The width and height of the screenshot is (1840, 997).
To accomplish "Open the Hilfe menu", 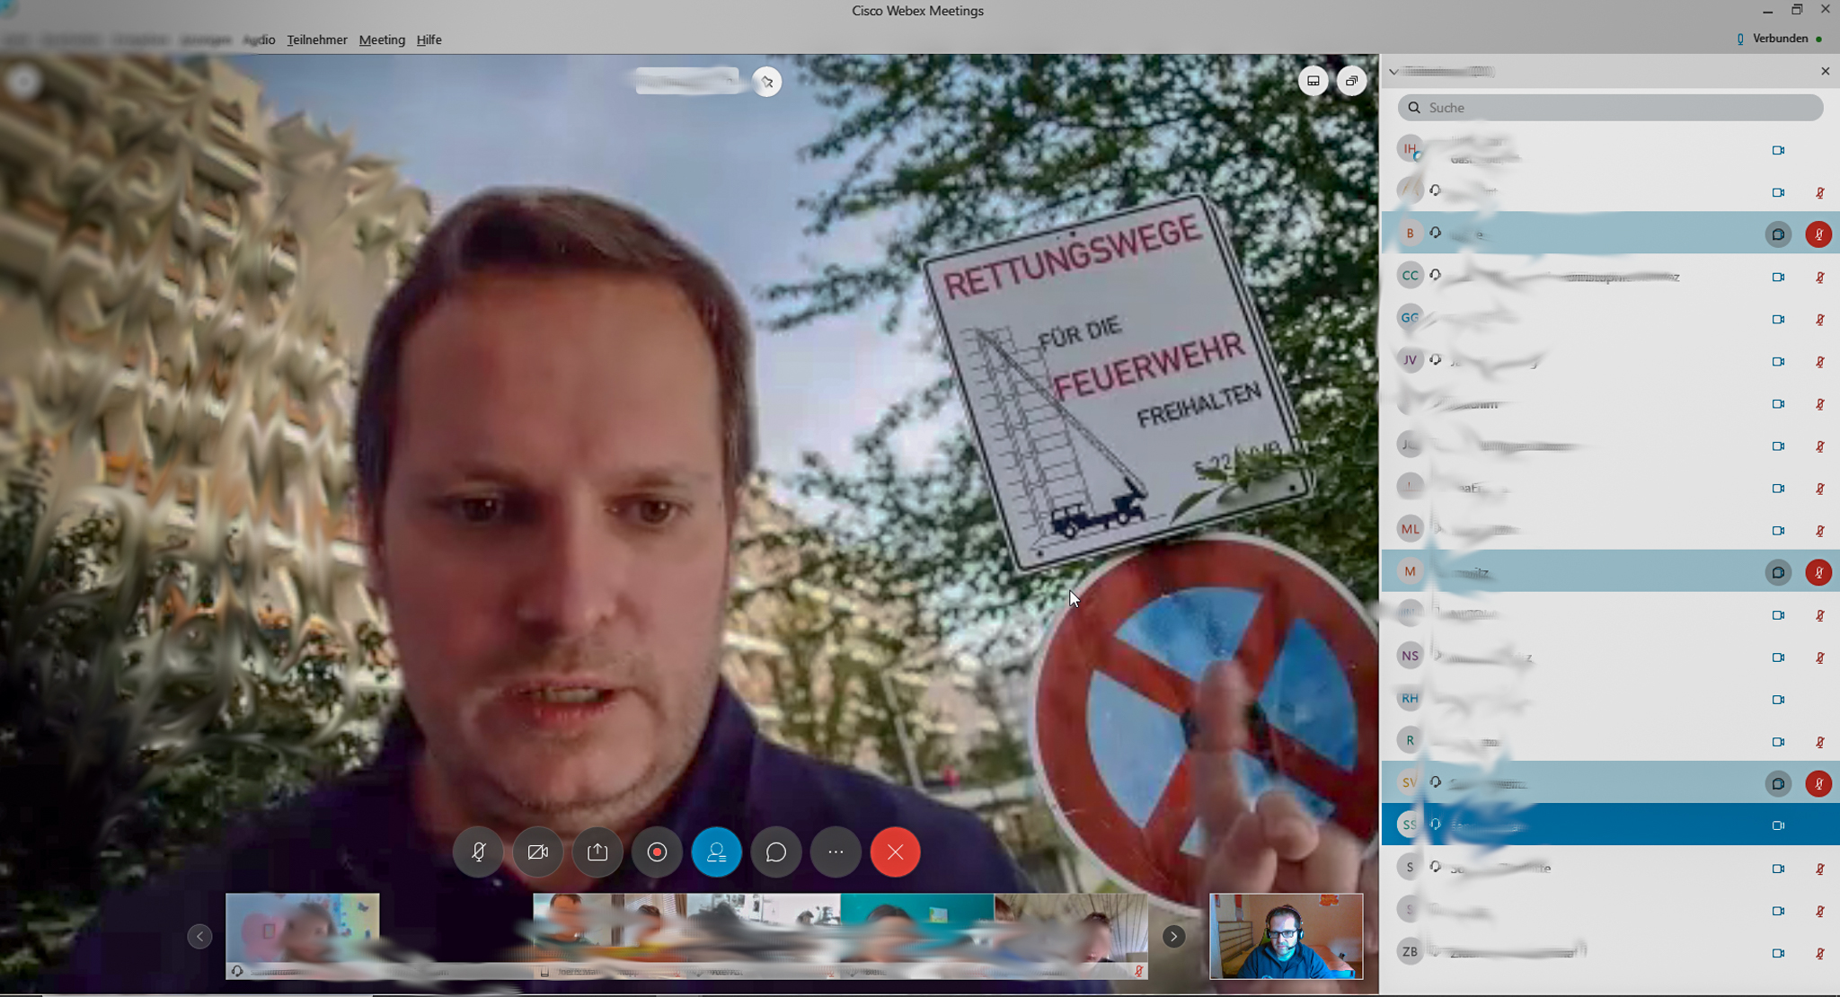I will click(429, 40).
